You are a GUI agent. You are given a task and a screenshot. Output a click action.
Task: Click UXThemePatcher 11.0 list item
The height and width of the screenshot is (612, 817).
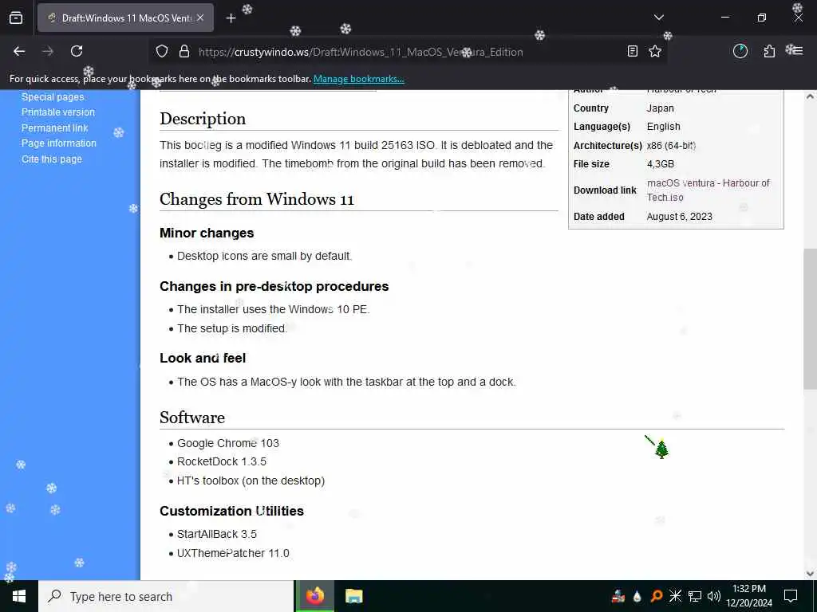pos(233,553)
